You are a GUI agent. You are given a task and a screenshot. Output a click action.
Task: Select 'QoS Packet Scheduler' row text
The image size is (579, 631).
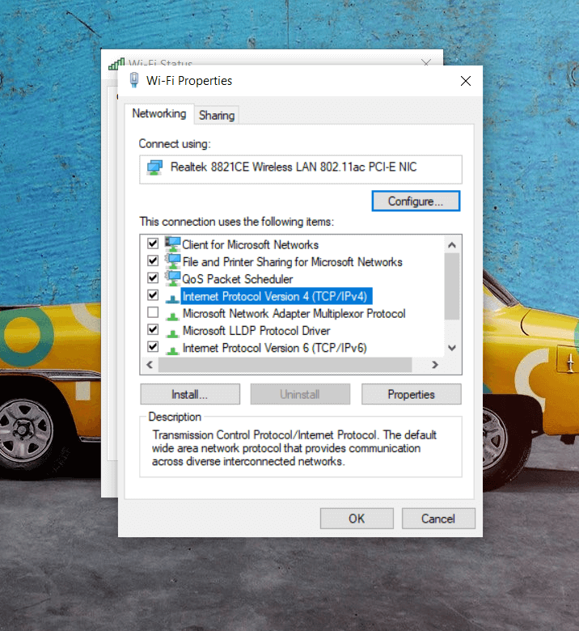pos(238,279)
